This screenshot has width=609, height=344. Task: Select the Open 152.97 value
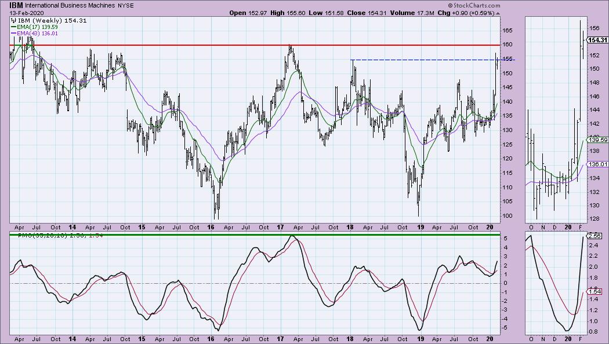pyautogui.click(x=248, y=13)
